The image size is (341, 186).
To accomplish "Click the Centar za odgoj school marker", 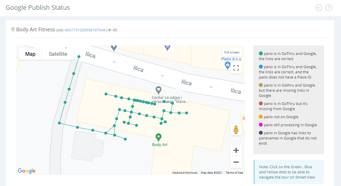I will (158, 90).
